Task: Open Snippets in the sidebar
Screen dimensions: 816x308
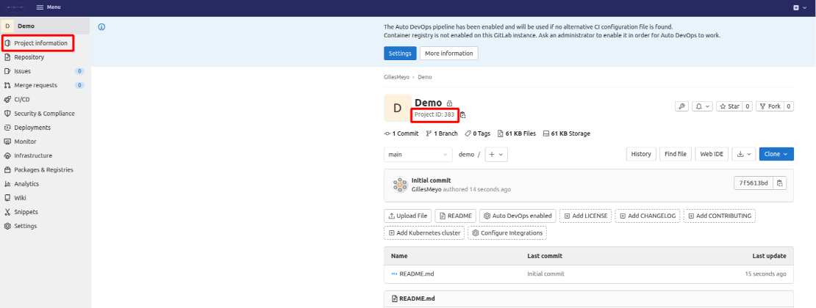Action: click(26, 212)
